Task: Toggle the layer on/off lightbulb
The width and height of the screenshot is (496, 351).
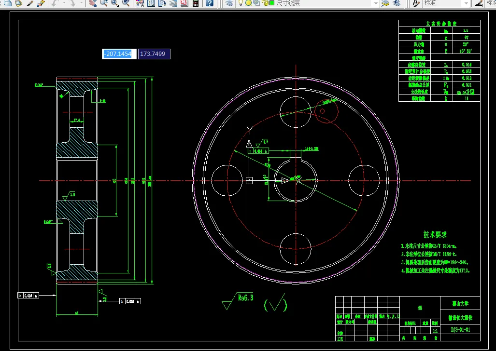Action: point(241,3)
